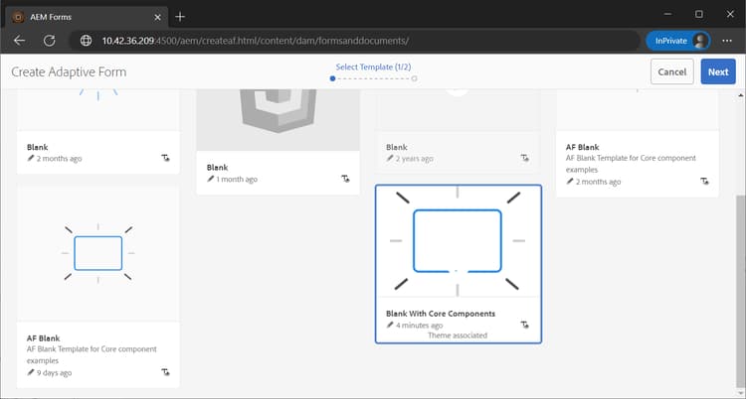Click the 4 minutes ago modified text
The image size is (746, 399).
click(419, 326)
